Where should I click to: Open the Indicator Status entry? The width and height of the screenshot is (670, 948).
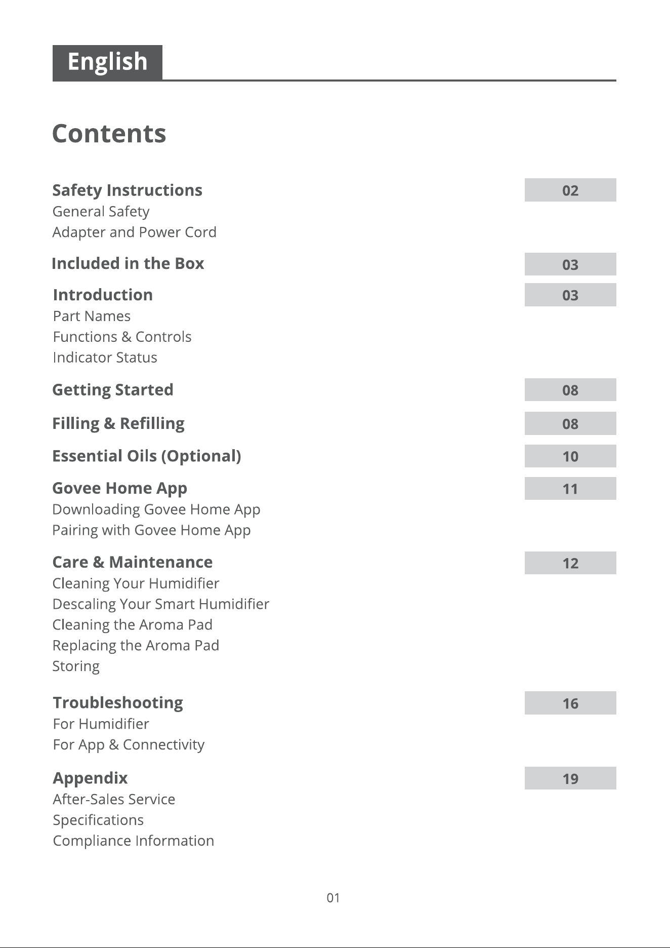(x=105, y=358)
